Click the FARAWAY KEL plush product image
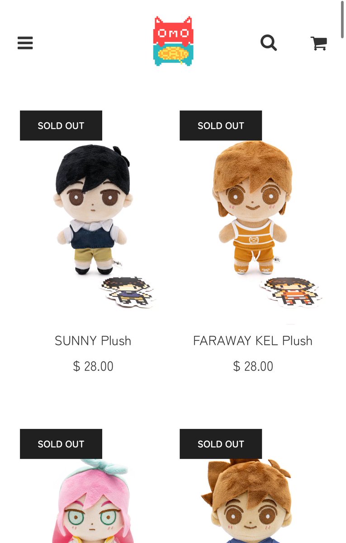Image resolution: width=346 pixels, height=543 pixels. click(x=253, y=217)
